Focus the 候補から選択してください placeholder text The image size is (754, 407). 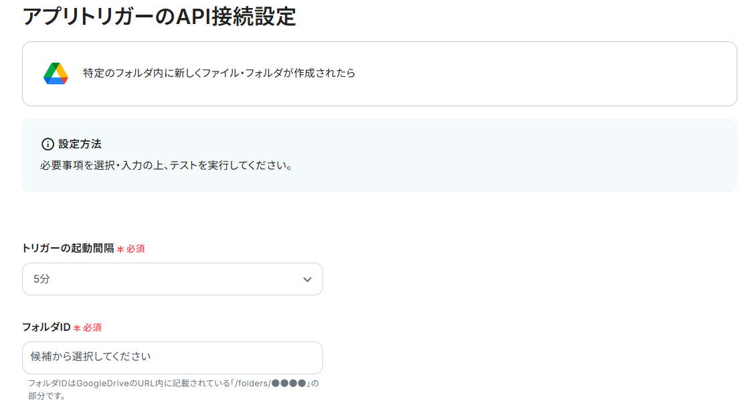click(x=90, y=357)
